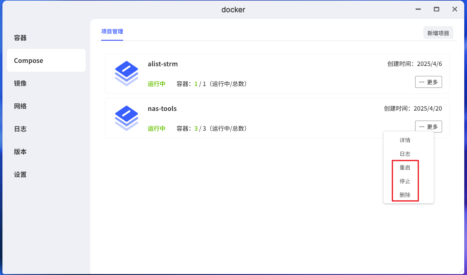Click the alist-strm project name
Viewport: 467px width, 275px height.
163,64
